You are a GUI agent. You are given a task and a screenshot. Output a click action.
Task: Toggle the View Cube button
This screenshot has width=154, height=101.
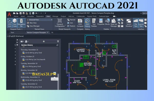tap(15, 23)
